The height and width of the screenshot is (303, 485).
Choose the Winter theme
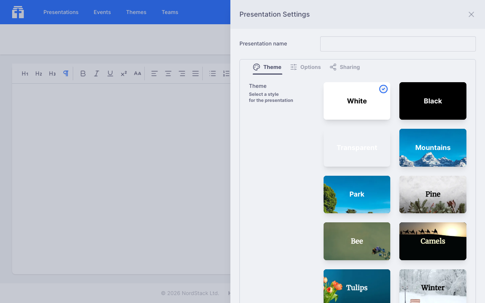433,286
